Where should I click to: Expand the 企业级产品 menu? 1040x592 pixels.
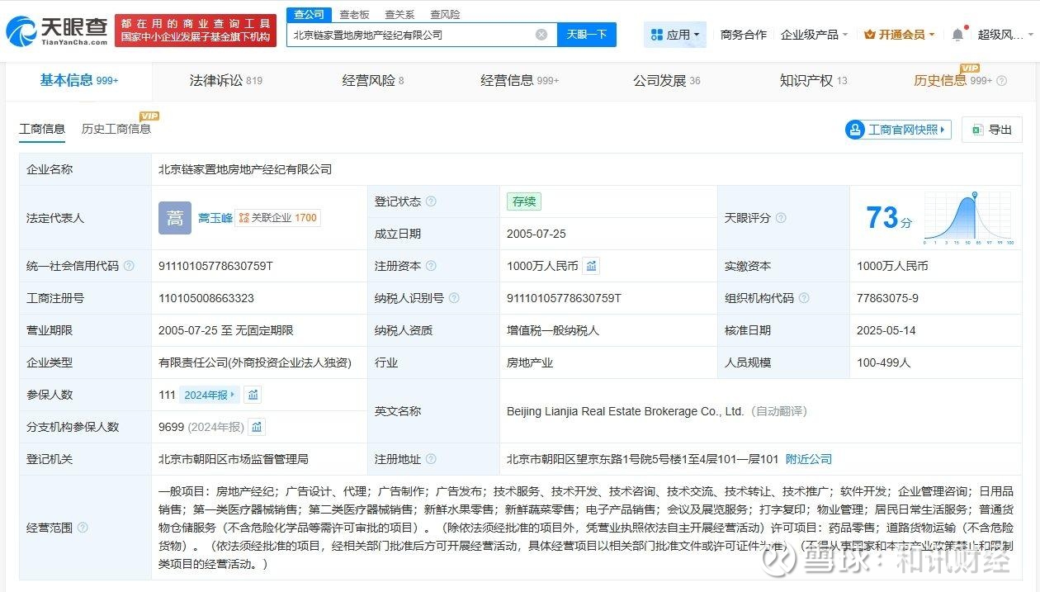[x=814, y=35]
